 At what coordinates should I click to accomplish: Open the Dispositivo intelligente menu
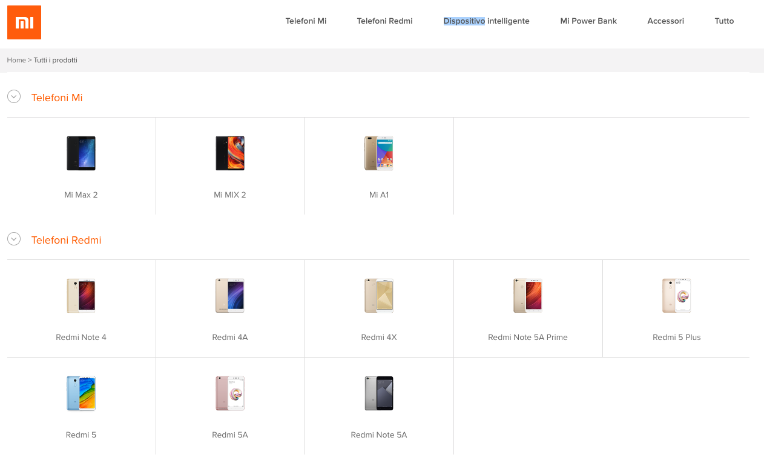point(486,21)
